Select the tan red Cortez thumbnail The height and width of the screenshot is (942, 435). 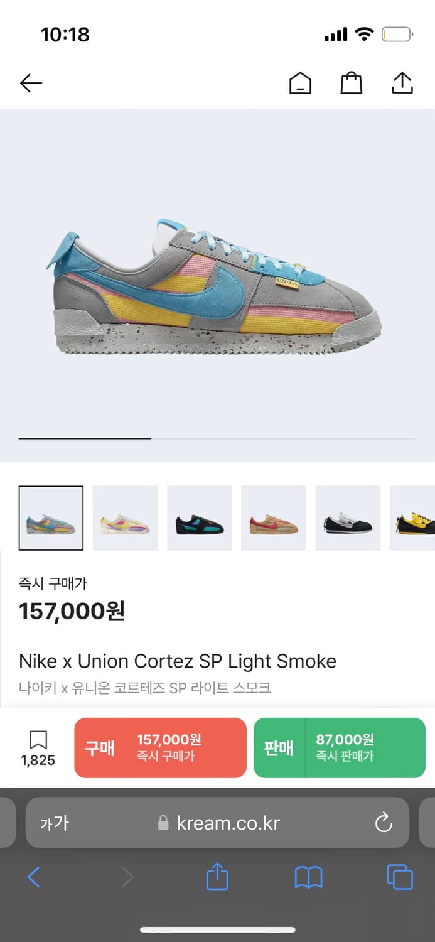coord(273,518)
